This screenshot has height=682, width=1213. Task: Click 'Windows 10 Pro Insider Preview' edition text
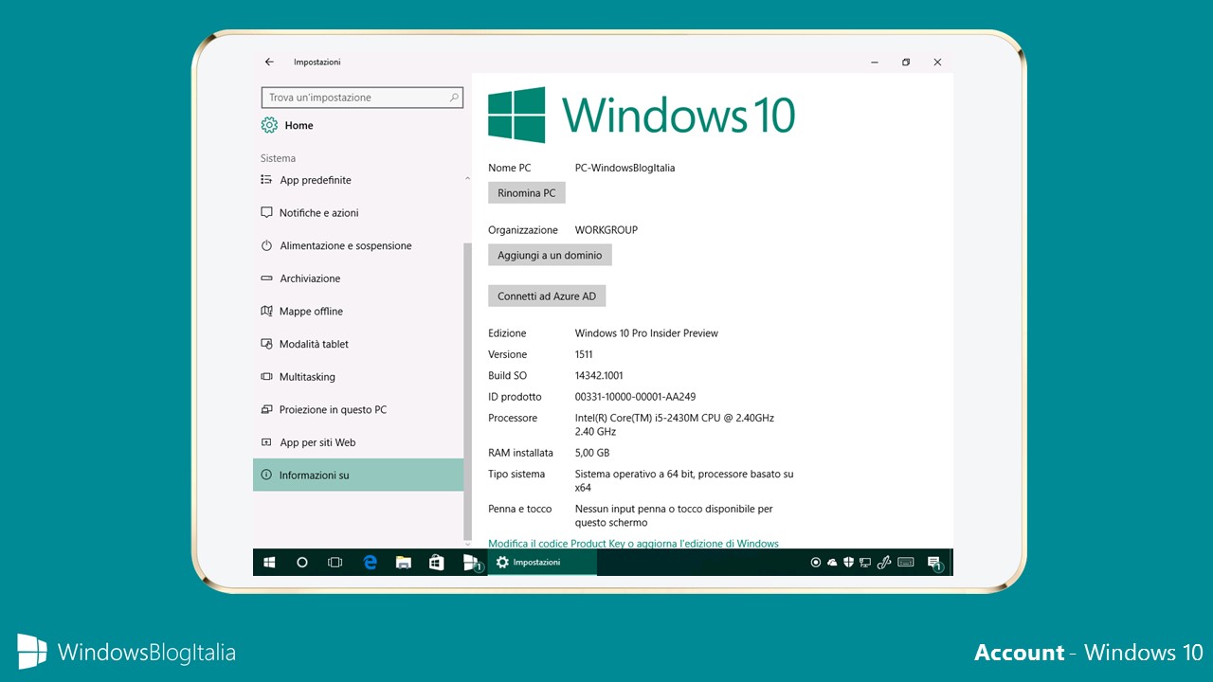646,333
